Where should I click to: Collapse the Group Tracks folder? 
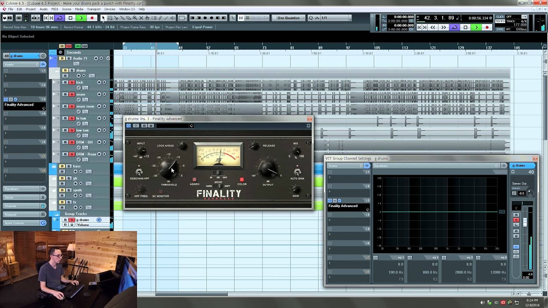(57, 214)
